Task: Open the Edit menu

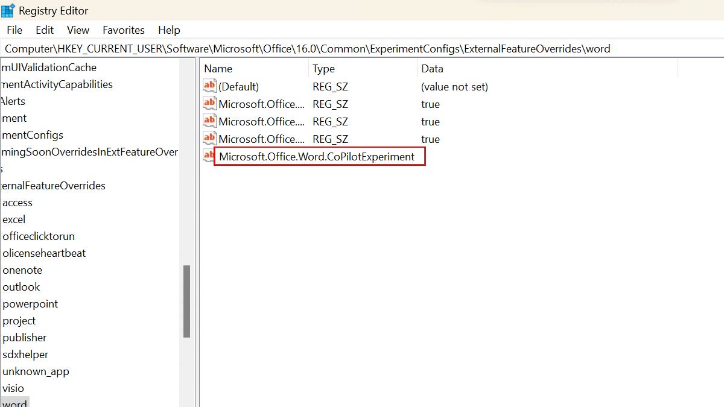Action: pyautogui.click(x=44, y=30)
